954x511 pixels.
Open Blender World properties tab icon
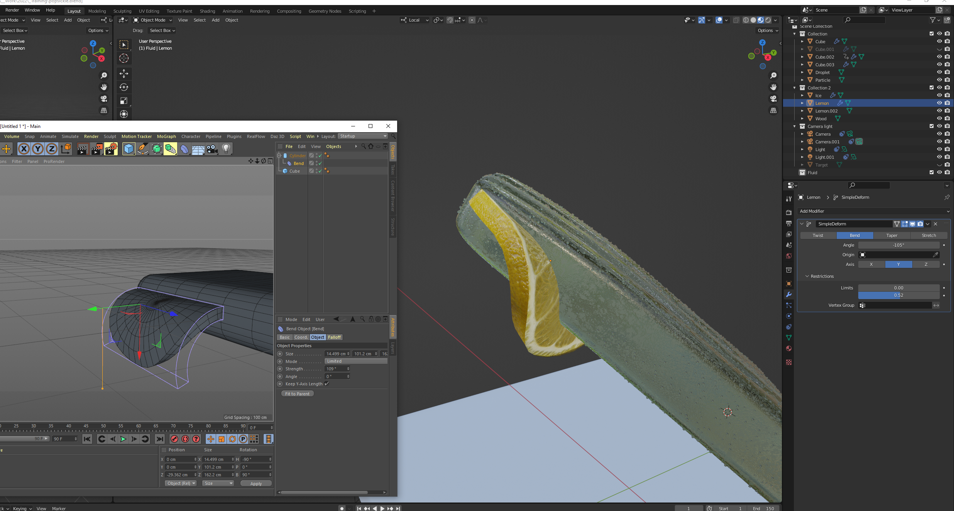pos(789,256)
